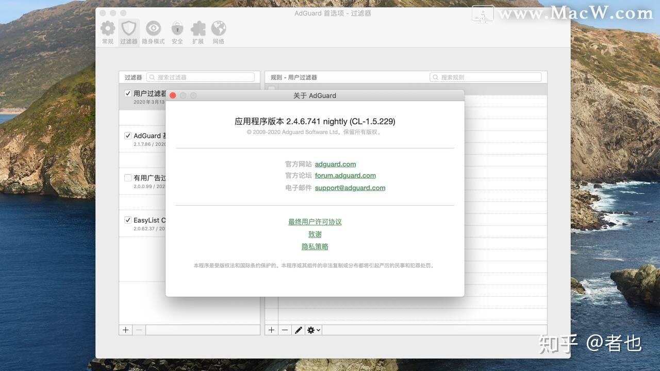Switch to the 过滤器 filters tab
The height and width of the screenshot is (371, 660).
128,33
